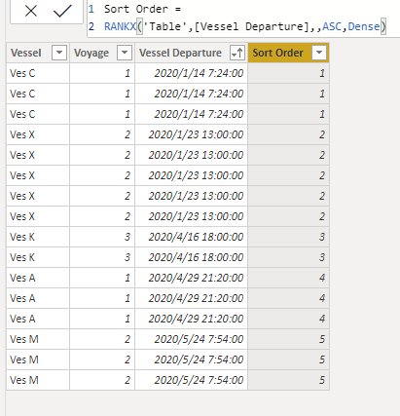Click 'Table' reference in the formula

point(164,26)
